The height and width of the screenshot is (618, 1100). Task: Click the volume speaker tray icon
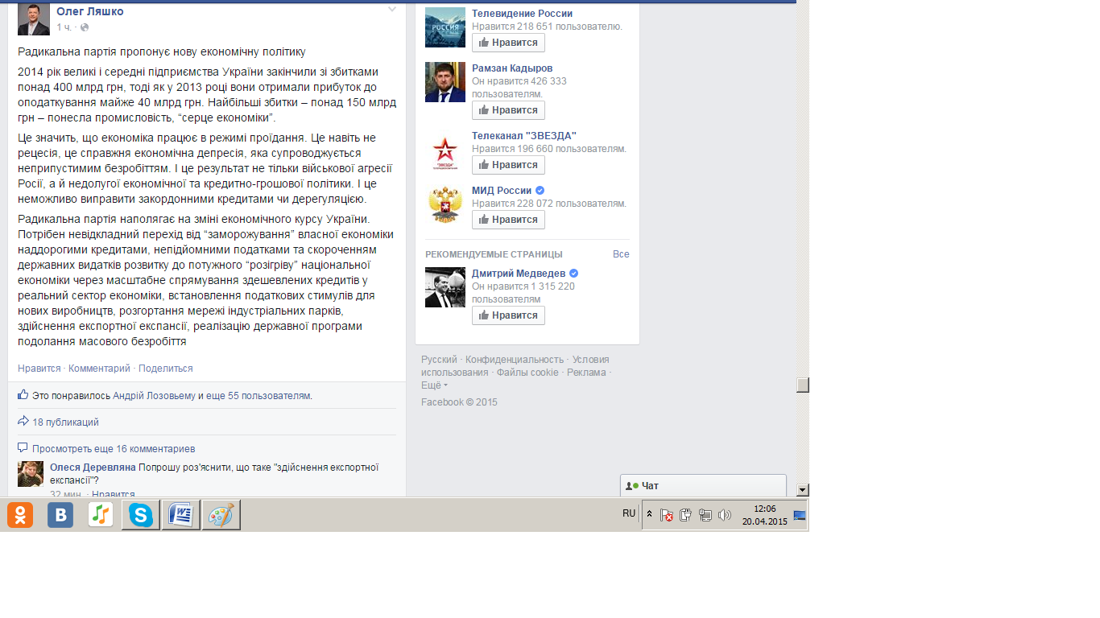pos(725,515)
